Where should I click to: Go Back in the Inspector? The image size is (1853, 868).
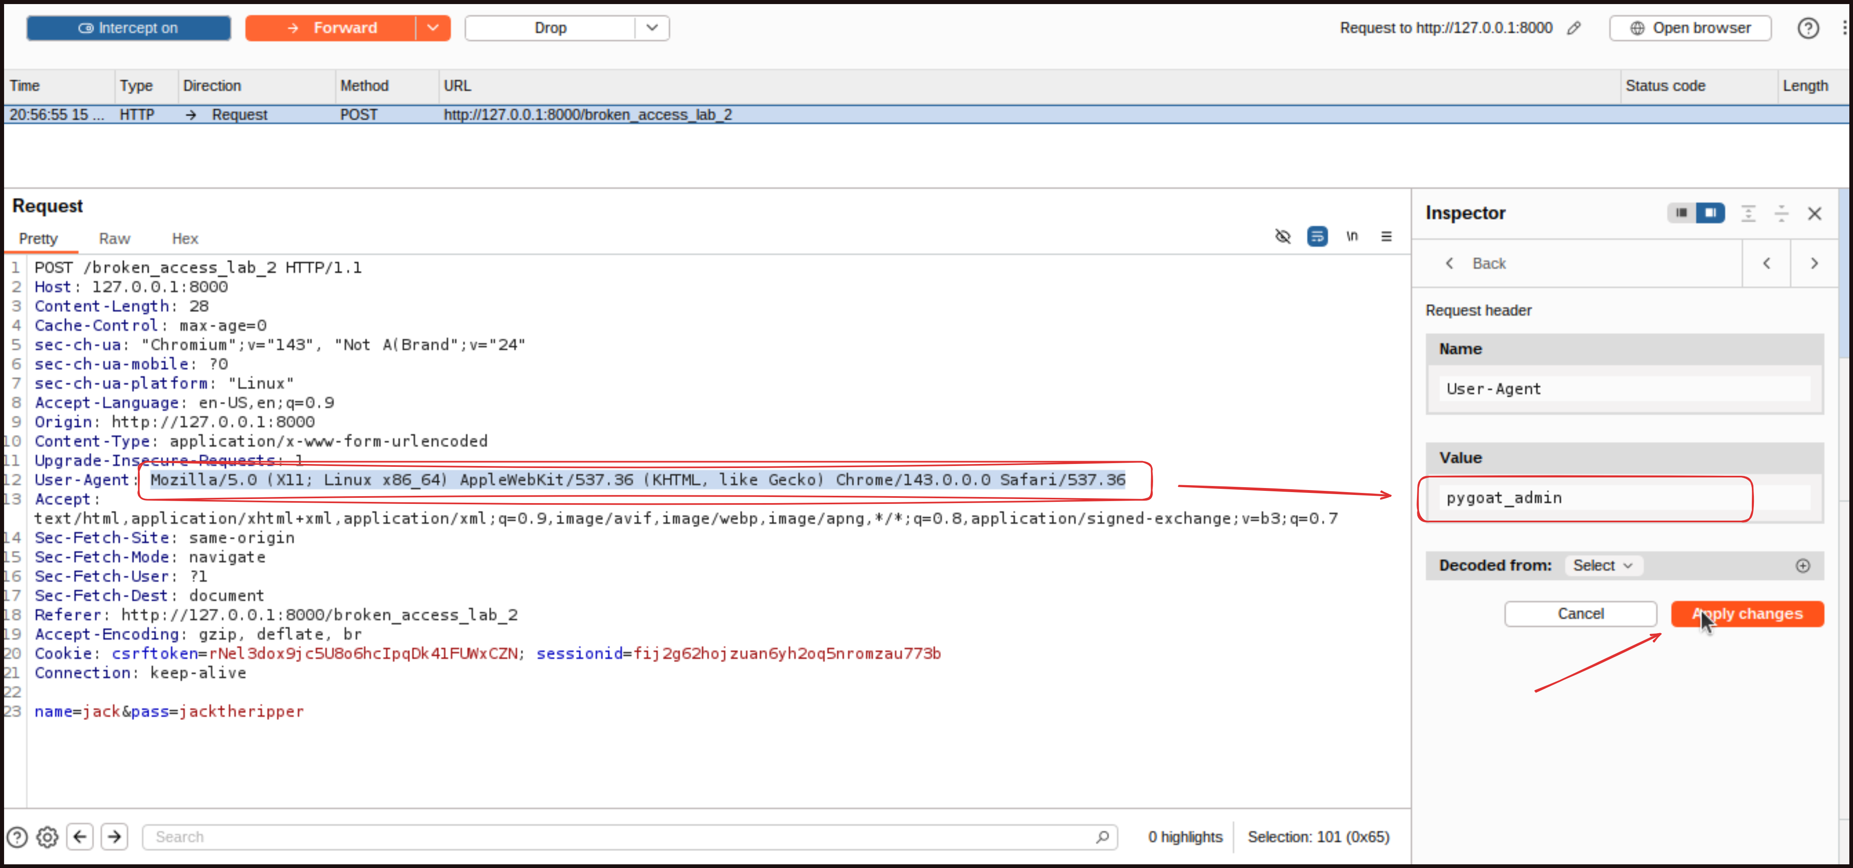point(1475,264)
